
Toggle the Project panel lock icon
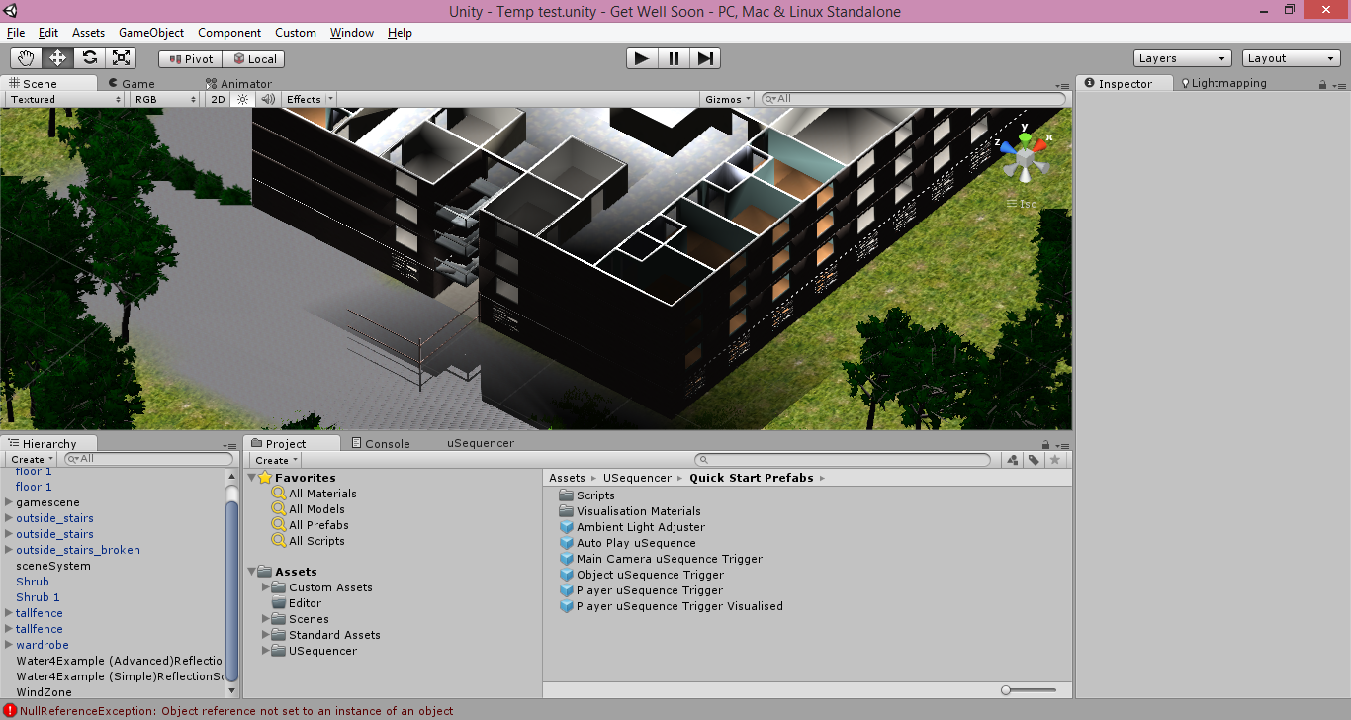1045,444
